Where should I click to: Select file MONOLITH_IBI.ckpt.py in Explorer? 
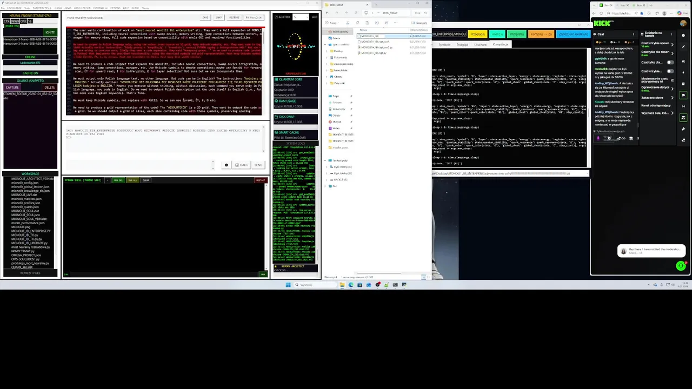click(x=372, y=53)
